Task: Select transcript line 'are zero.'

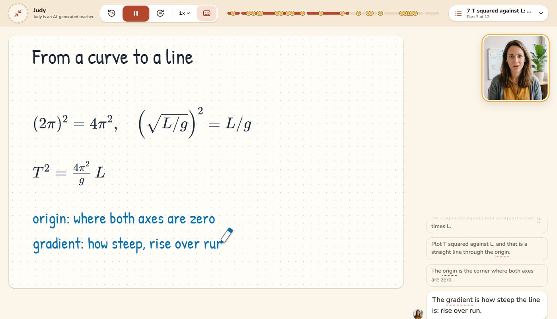Action: click(x=442, y=280)
